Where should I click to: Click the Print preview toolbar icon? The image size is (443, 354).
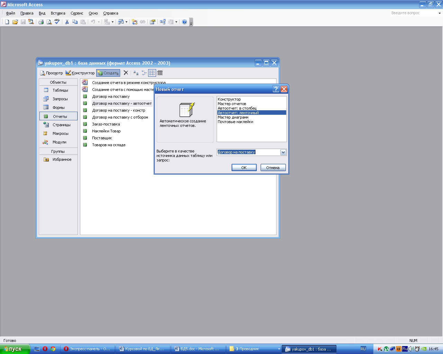click(x=49, y=22)
